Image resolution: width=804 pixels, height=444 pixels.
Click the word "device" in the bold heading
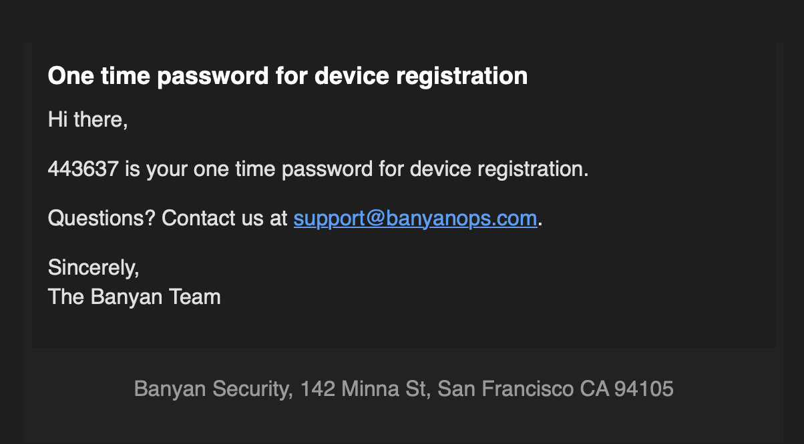[x=351, y=76]
